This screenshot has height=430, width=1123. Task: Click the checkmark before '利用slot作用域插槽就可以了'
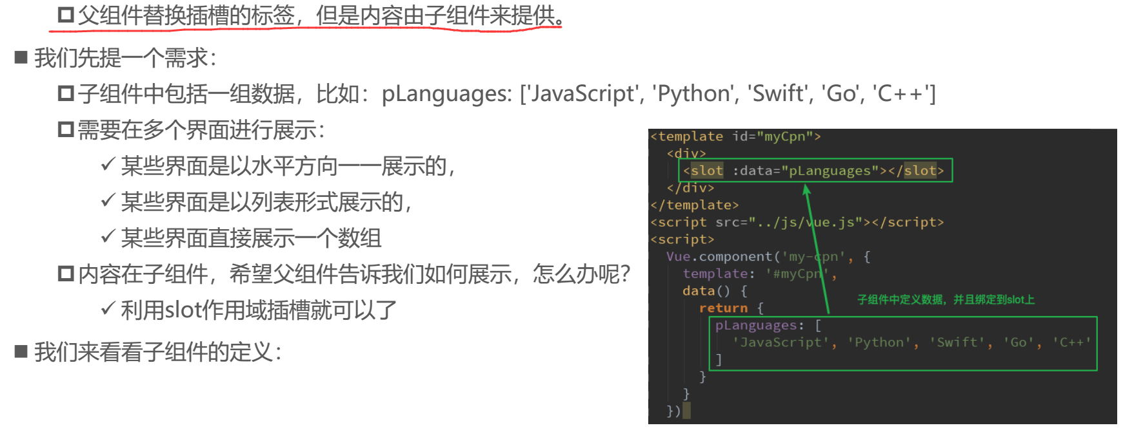coord(108,309)
